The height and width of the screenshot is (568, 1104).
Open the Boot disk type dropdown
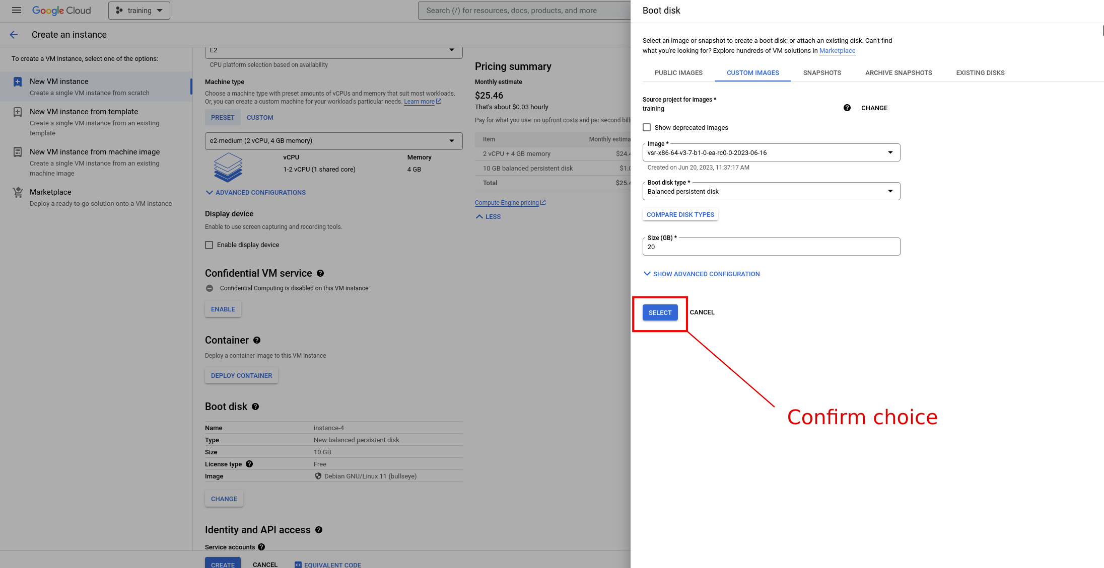[x=771, y=191]
